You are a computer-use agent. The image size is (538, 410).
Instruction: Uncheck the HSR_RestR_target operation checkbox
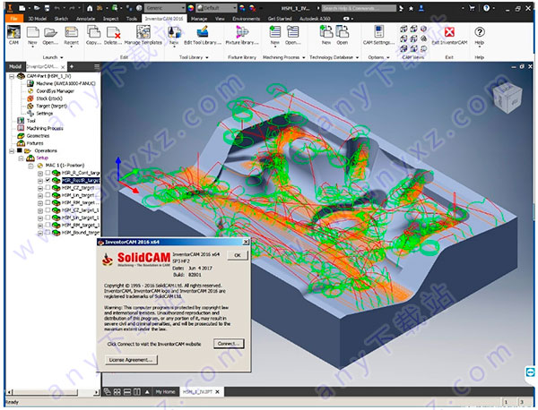48,180
